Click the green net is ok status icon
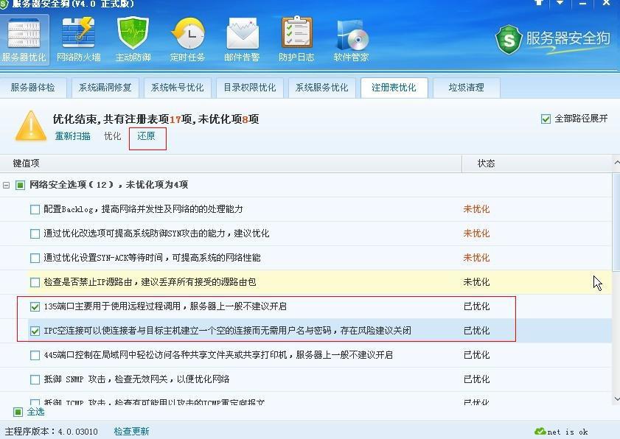Screen dimensions: 620x439 click(x=540, y=431)
